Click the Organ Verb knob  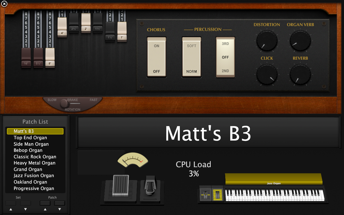pyautogui.click(x=300, y=41)
